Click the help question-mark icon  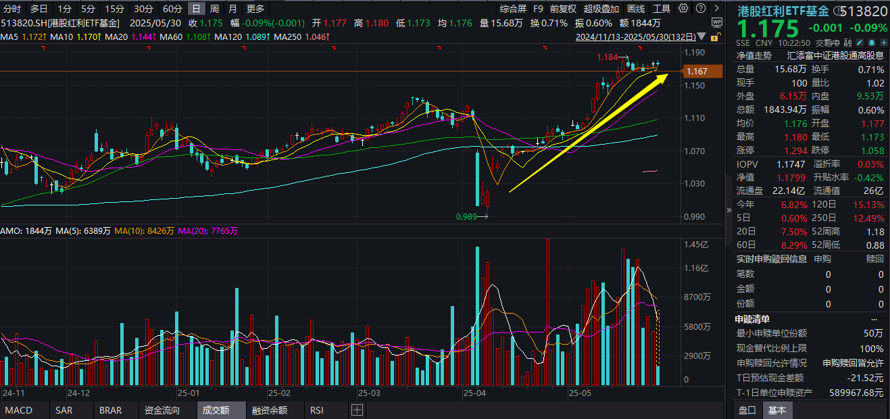pyautogui.click(x=701, y=7)
